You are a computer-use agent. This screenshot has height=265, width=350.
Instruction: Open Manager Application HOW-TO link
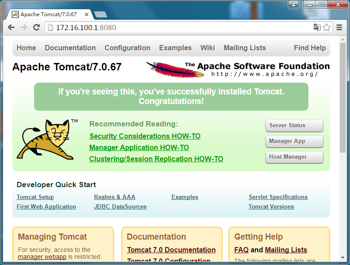139,147
